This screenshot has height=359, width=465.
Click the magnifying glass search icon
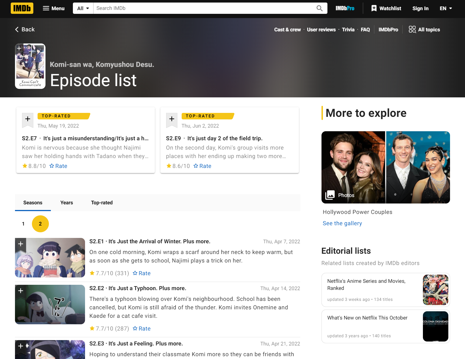click(320, 8)
